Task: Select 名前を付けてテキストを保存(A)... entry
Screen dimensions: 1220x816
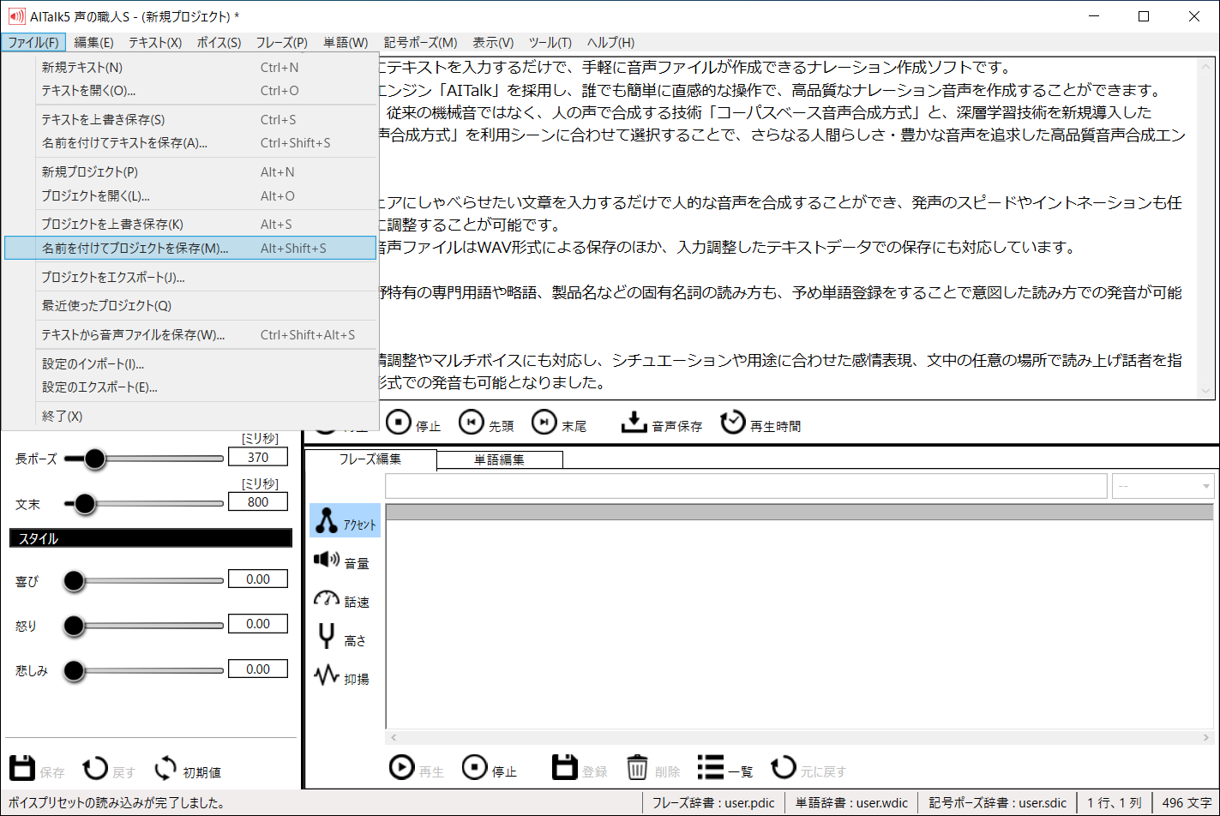Action: (x=191, y=143)
